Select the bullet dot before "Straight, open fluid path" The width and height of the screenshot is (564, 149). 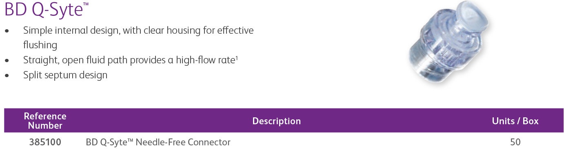point(7,61)
